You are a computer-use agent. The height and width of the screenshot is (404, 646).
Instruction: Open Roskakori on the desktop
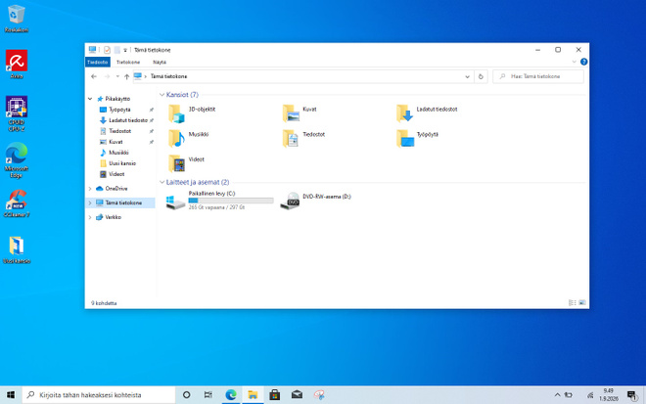pyautogui.click(x=17, y=19)
